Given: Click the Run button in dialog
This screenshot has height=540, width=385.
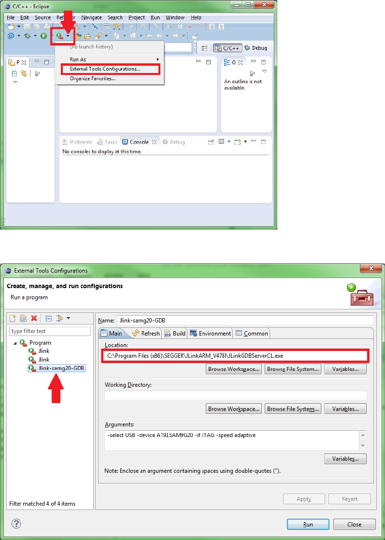Looking at the screenshot, I should pos(308,524).
